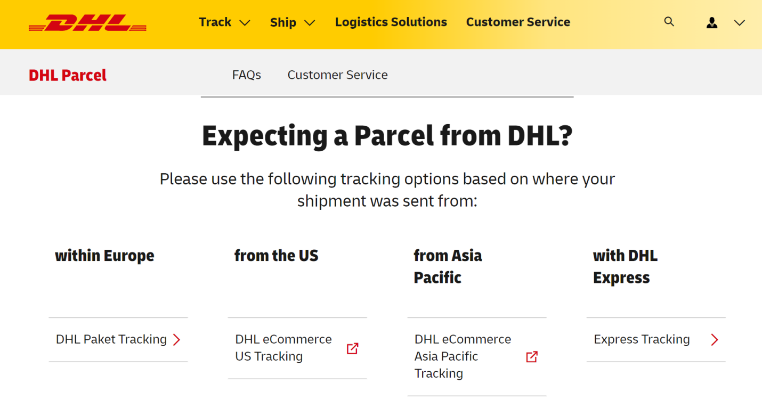Open Customer Service in gray sub-navigation
Screen dimensions: 762x408
pyautogui.click(x=338, y=75)
